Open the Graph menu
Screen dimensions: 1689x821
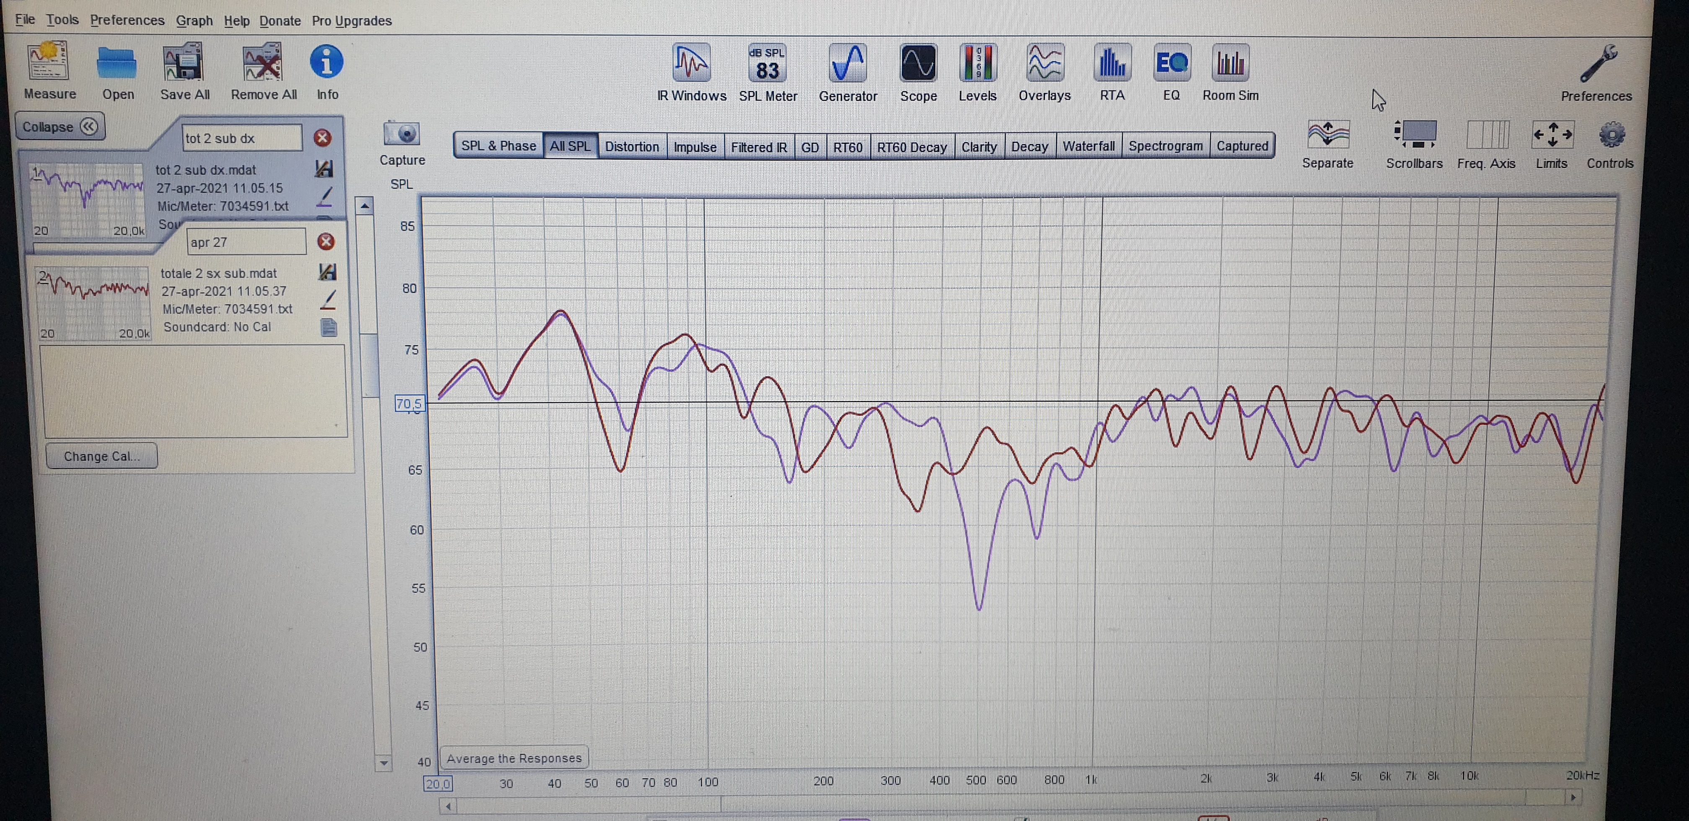coord(194,21)
